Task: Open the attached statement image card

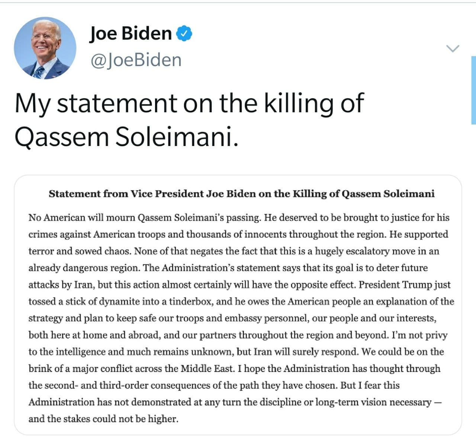Action: click(238, 305)
